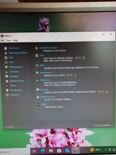Viewport: 116px width, 155px height.
Task: Click the Check for updates link
Action: pos(103,125)
